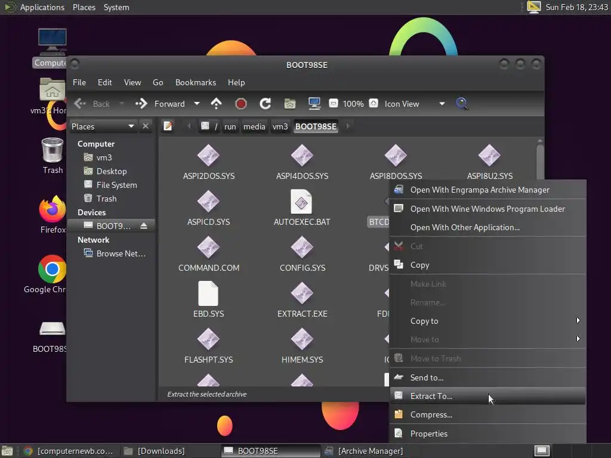Toggle the location text entry pencil button

click(168, 126)
